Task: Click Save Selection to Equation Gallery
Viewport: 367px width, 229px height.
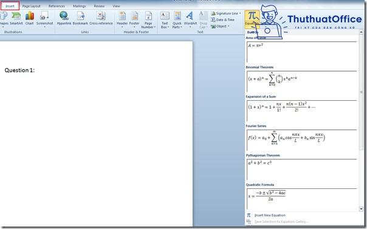Action: (281, 222)
